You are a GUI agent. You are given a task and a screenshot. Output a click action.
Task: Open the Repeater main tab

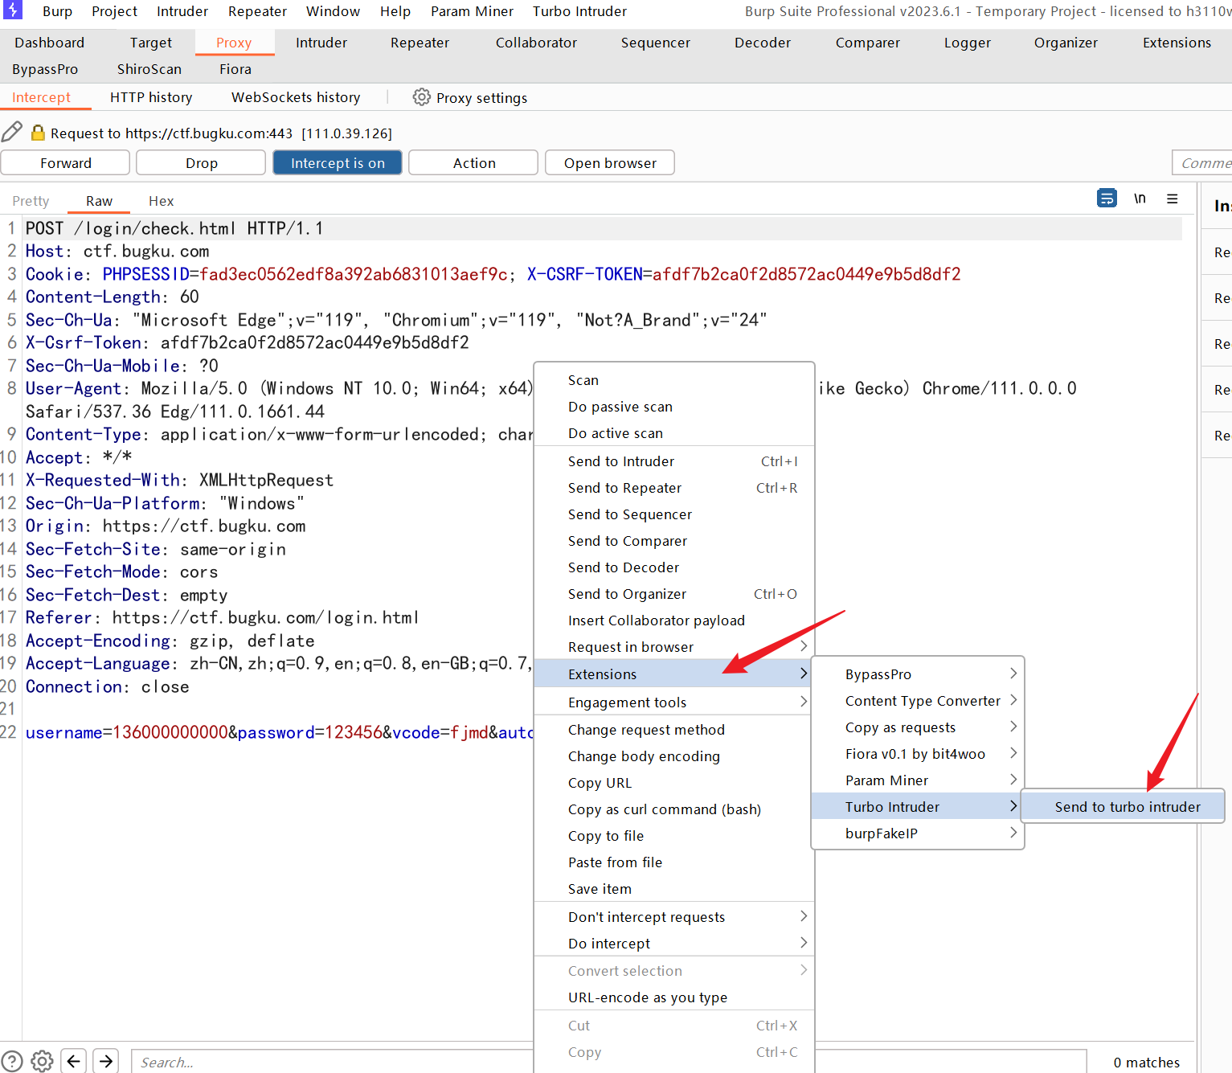tap(420, 43)
